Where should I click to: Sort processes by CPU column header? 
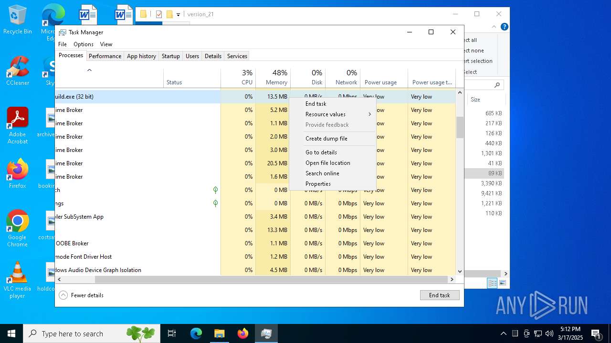coord(238,78)
